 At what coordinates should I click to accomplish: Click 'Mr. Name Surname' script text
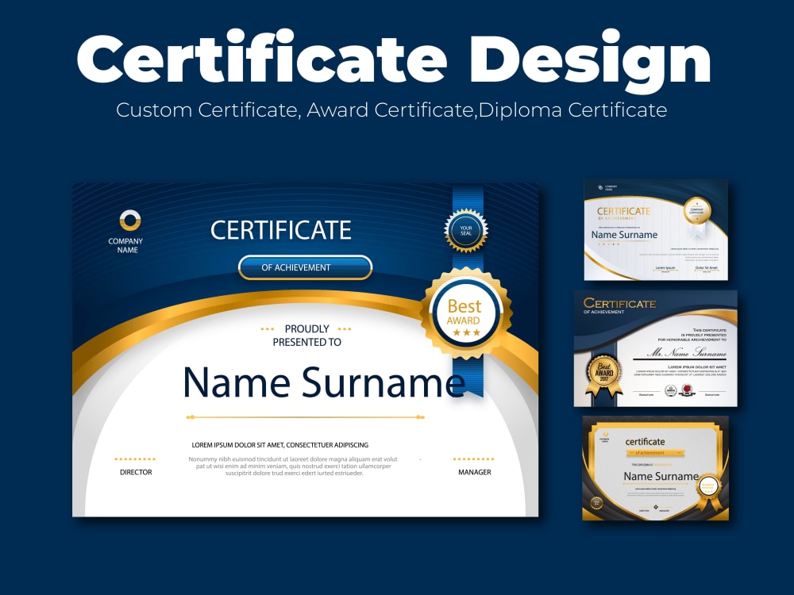[x=687, y=352]
